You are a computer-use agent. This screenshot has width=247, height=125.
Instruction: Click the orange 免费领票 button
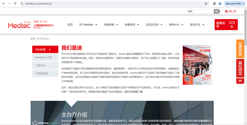(x=240, y=49)
